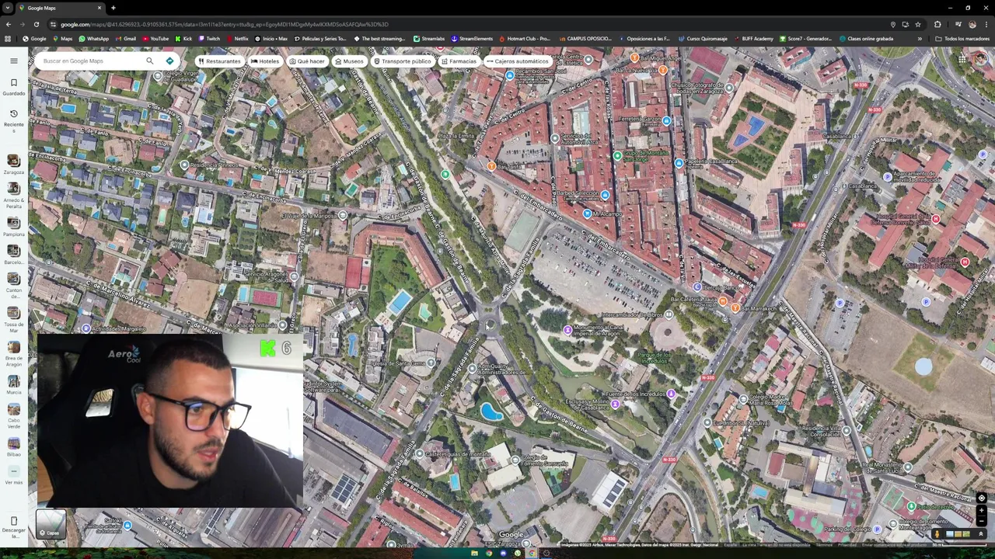Filter map by Hoteles
The height and width of the screenshot is (559, 995).
(264, 61)
